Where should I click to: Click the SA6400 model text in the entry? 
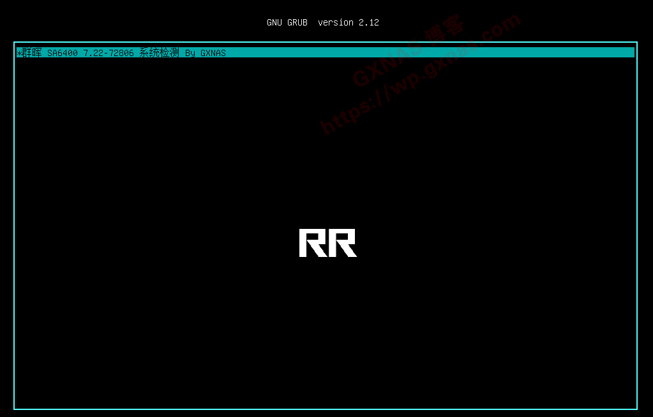[63, 53]
